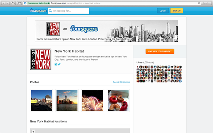Zoom in on the locations map plus button

33,132
